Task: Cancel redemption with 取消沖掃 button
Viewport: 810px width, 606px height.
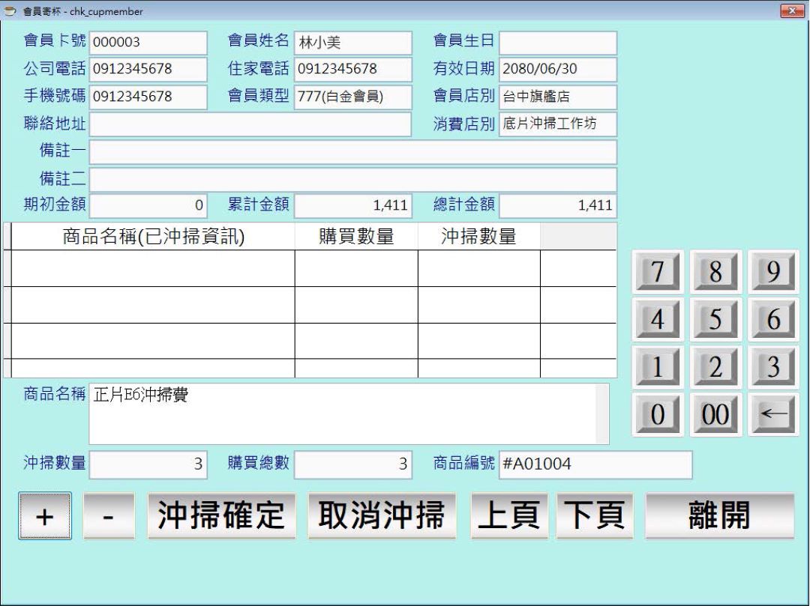Action: tap(382, 515)
